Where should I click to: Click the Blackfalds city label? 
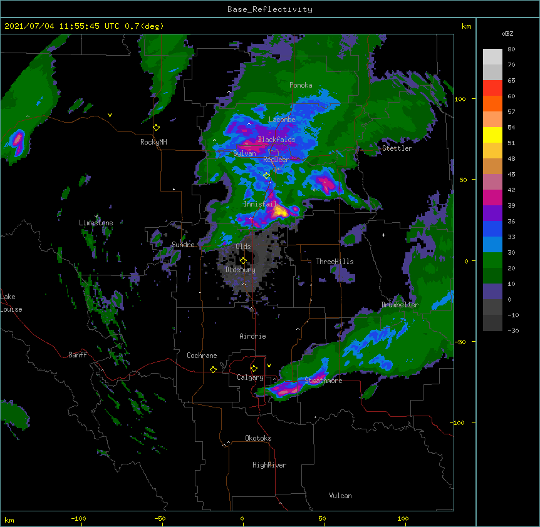tap(276, 140)
